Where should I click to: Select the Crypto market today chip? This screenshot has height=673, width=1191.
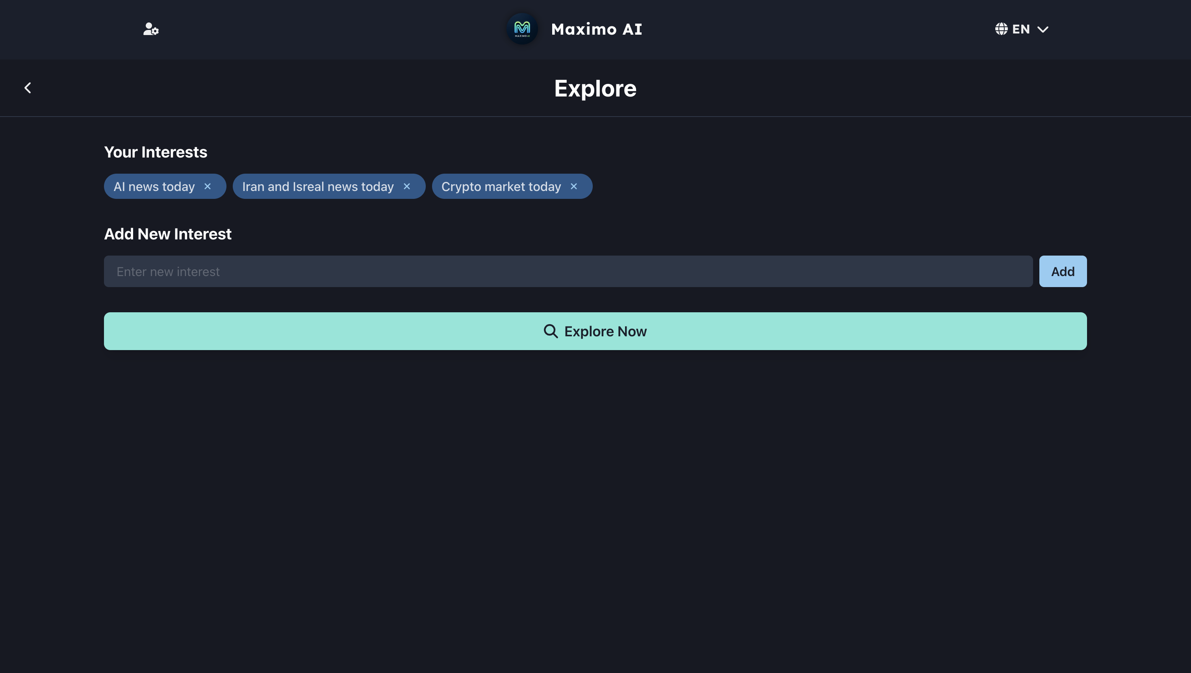point(501,187)
